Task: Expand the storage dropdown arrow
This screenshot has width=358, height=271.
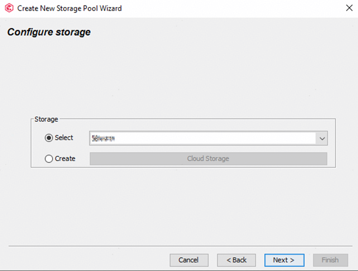Action: [x=322, y=139]
